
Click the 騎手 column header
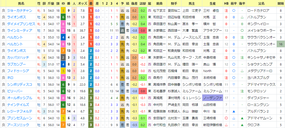pyautogui.click(x=174, y=3)
